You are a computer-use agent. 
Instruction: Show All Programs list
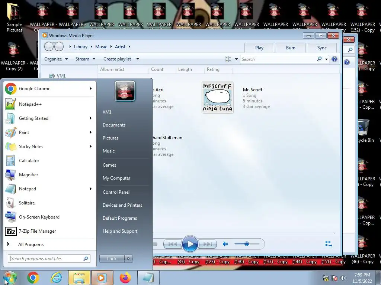31,245
